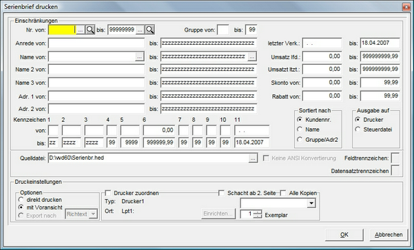The image size is (414, 250).
Task: Click the Einrichten... button
Action: click(218, 213)
